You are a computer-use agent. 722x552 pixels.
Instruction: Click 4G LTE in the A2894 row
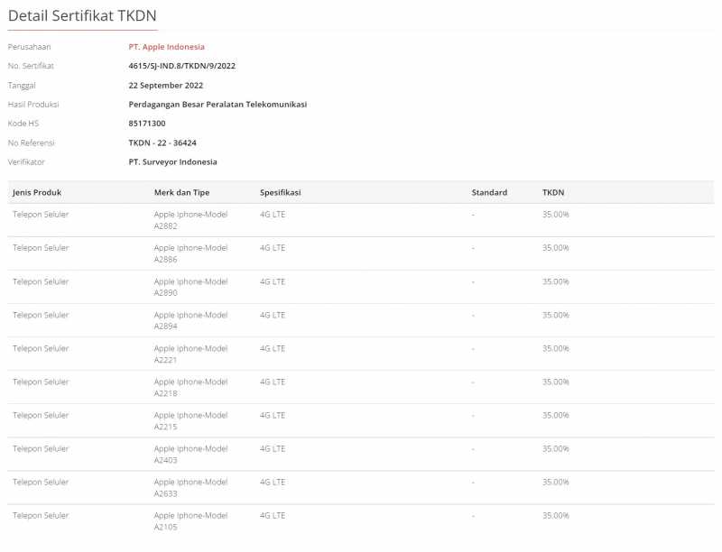273,315
